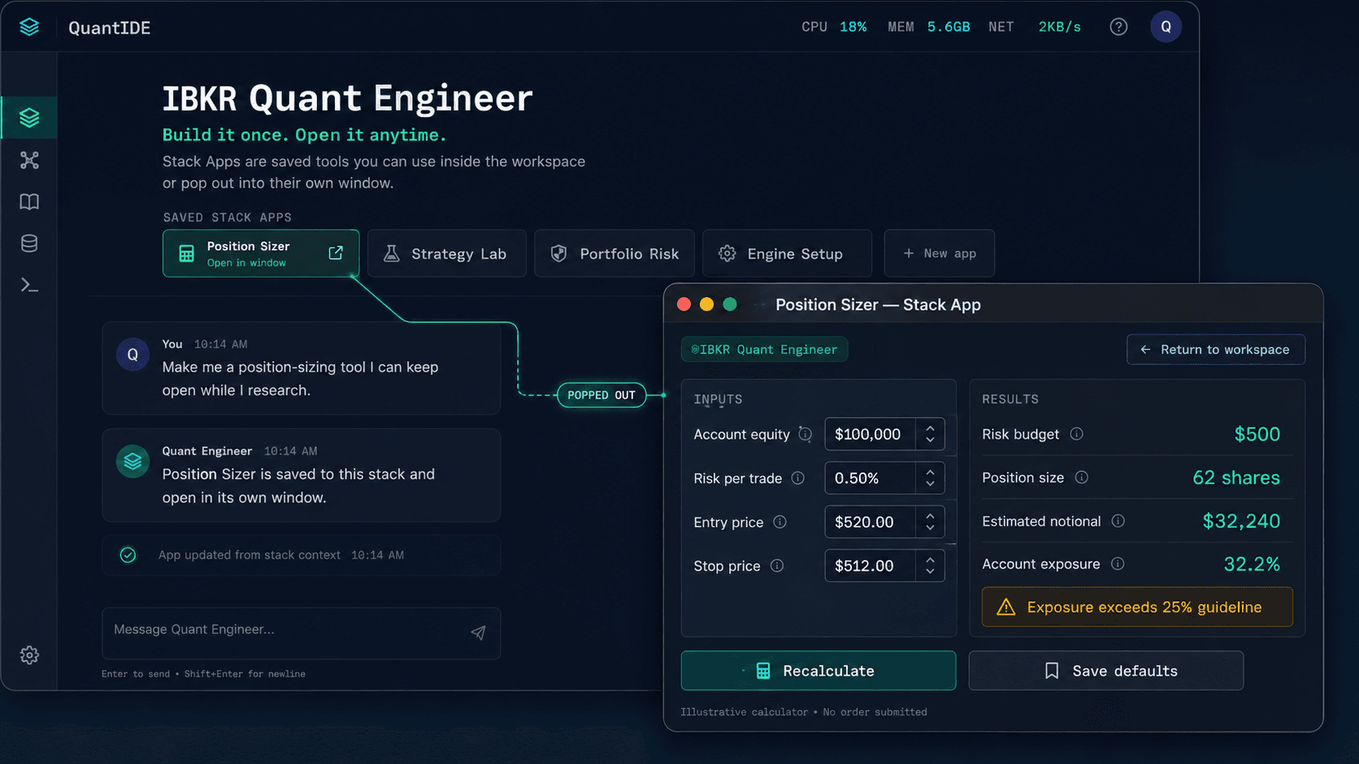The image size is (1359, 764).
Task: Click the IBKR Quant Engineer tag
Action: click(x=764, y=349)
